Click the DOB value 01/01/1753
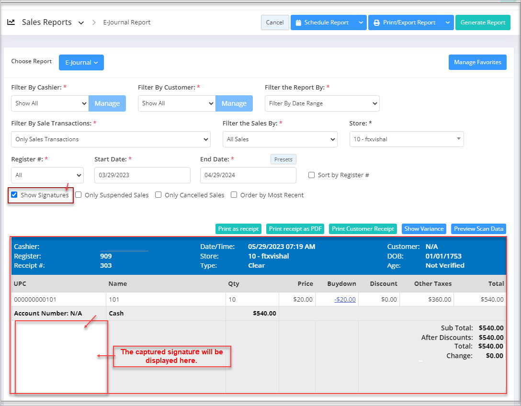The image size is (521, 406). (x=443, y=256)
